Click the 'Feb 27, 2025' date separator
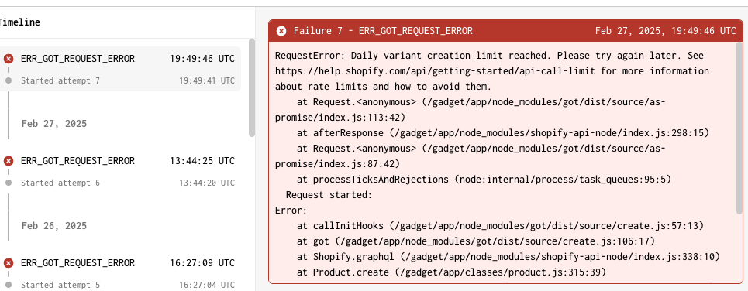This screenshot has width=748, height=291. pos(54,124)
